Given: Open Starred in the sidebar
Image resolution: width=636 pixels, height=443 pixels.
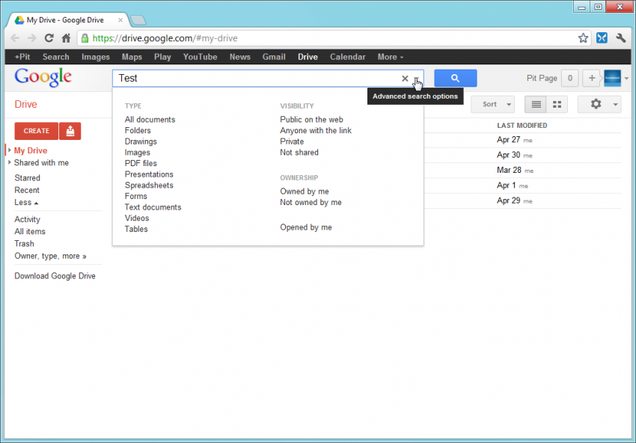Looking at the screenshot, I should click(x=27, y=178).
